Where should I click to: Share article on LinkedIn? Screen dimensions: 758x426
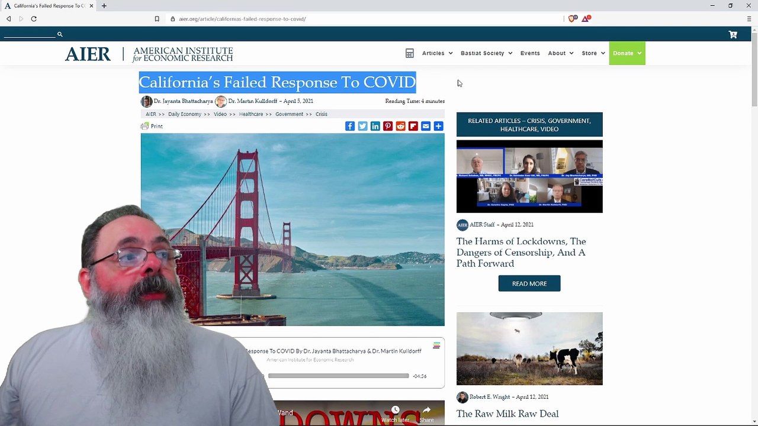point(375,126)
